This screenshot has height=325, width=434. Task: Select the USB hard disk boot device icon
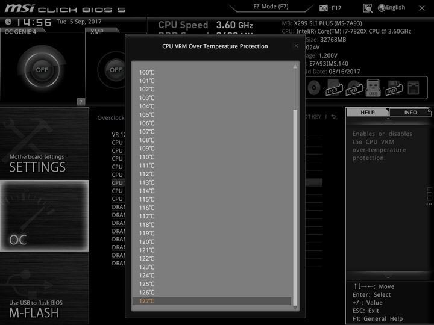(334, 88)
